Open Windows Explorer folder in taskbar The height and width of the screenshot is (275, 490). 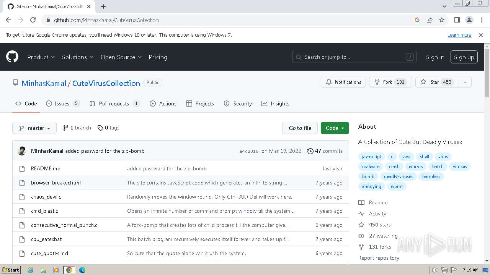(43, 270)
